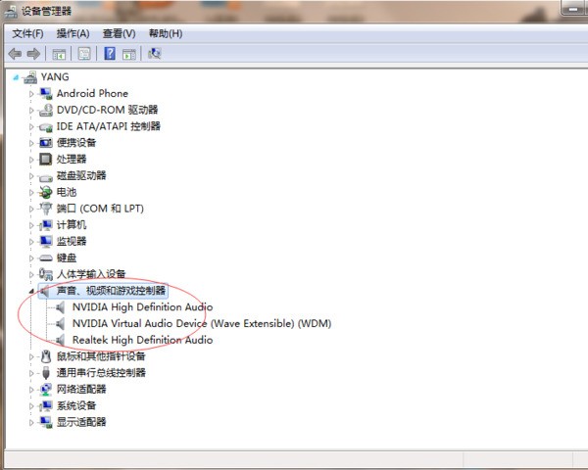
Task: Select Realtek High Definition Audio device
Action: coord(142,340)
